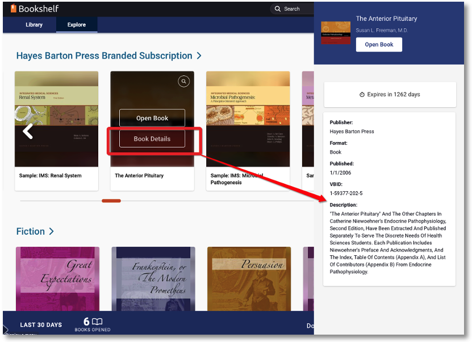472x342 pixels.
Task: Click the small arrow at bottom-left corner
Action: coord(6,329)
